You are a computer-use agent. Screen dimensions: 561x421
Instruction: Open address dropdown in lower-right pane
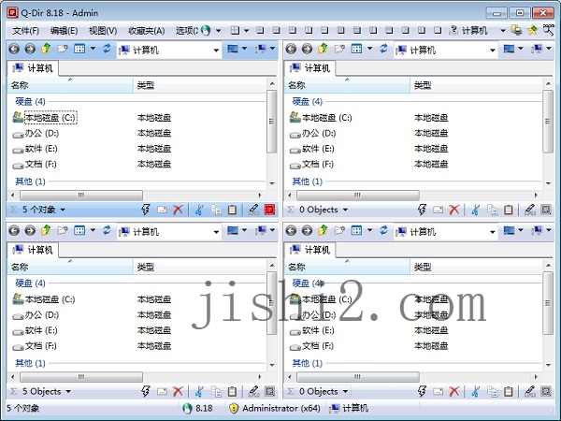tap(493, 232)
